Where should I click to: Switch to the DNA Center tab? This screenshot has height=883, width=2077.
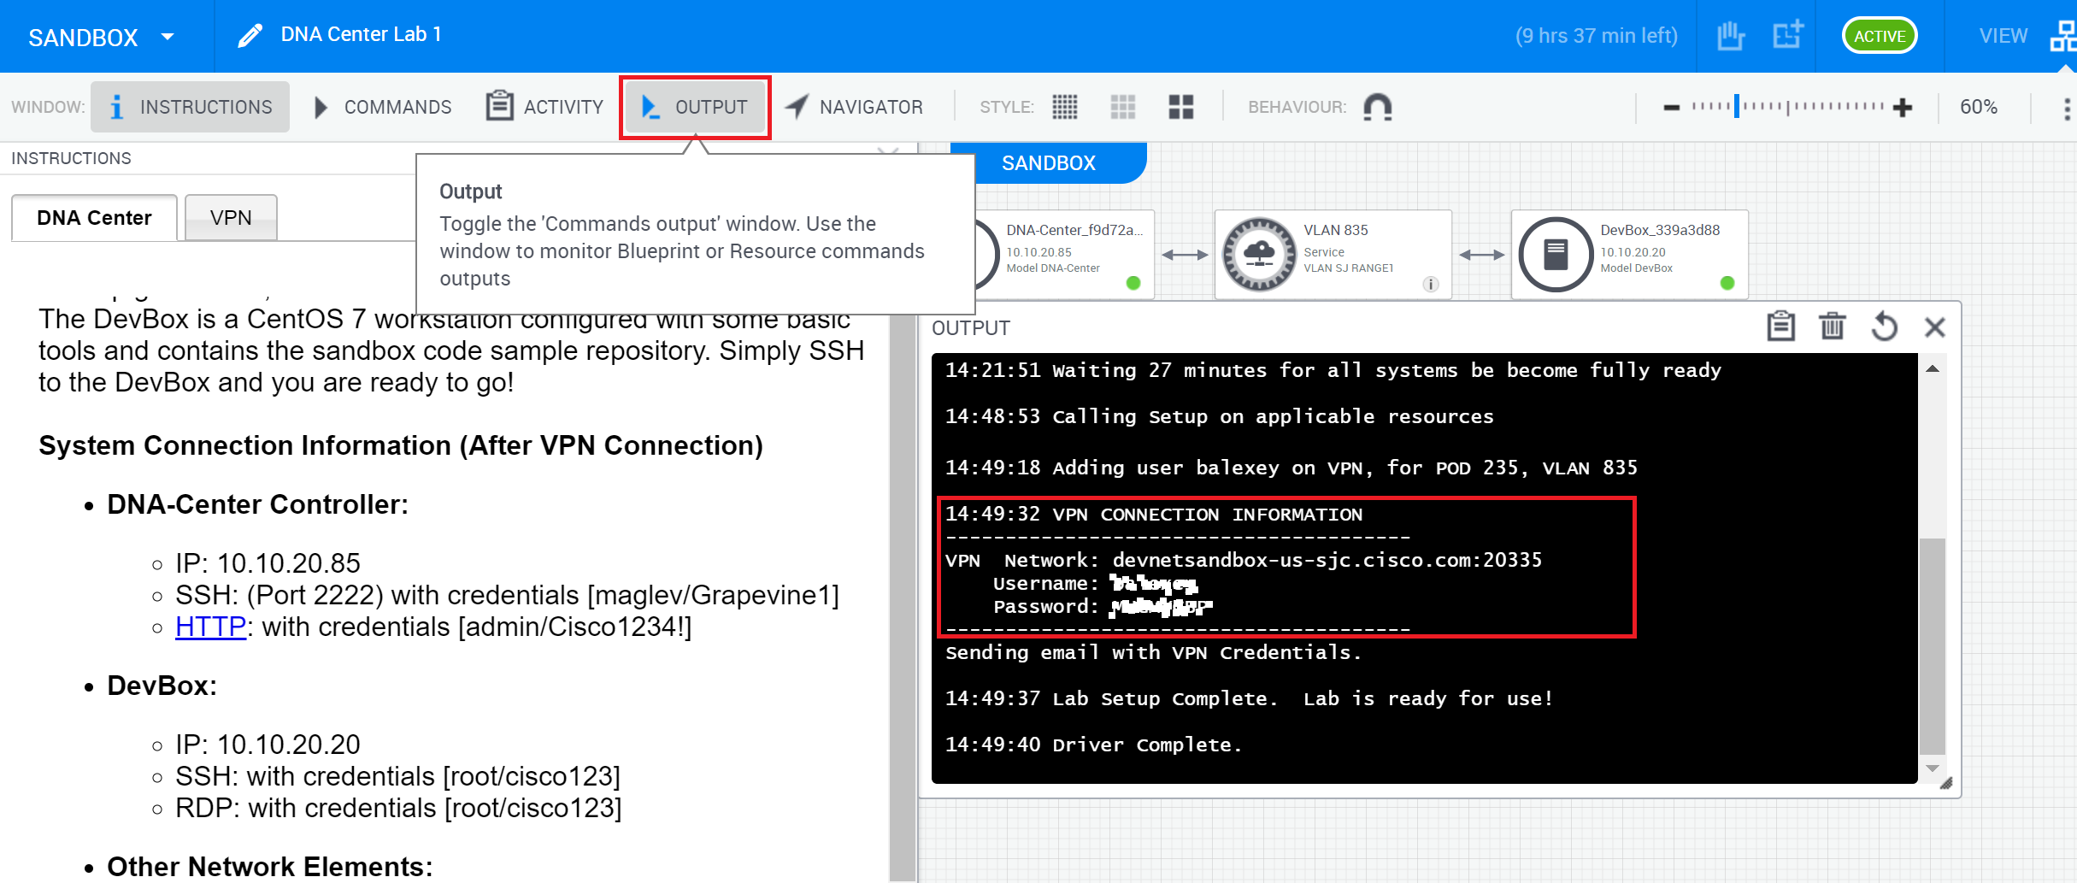pos(94,218)
